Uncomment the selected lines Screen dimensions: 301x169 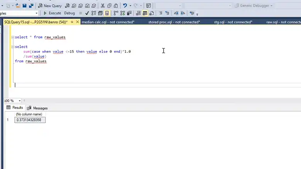tap(167, 13)
